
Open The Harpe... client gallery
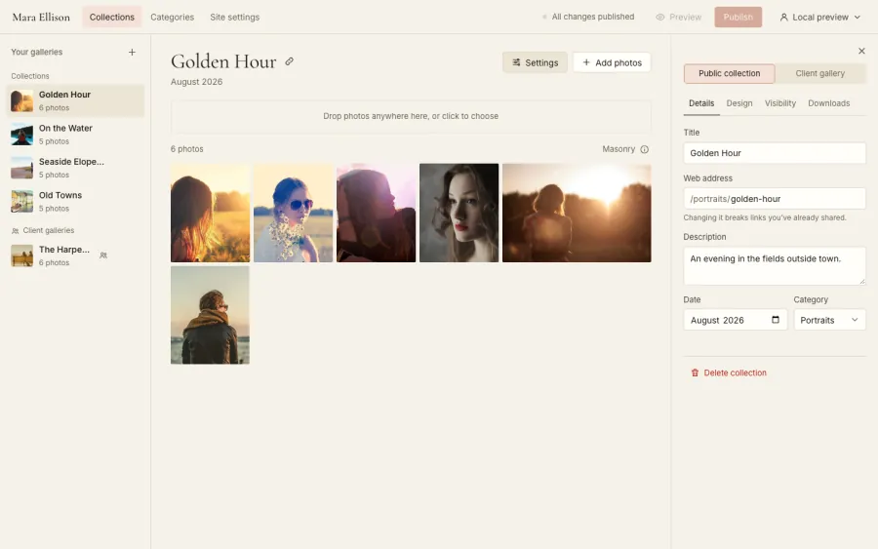tap(75, 255)
